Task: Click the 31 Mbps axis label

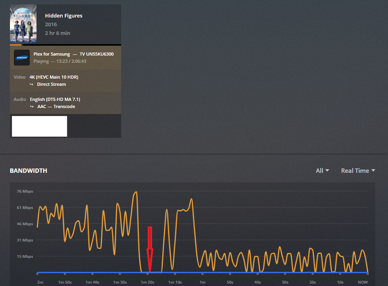Action: pyautogui.click(x=25, y=240)
